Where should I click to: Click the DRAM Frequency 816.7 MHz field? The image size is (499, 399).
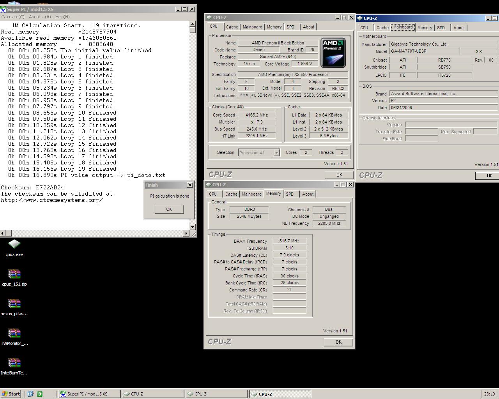[x=289, y=241]
